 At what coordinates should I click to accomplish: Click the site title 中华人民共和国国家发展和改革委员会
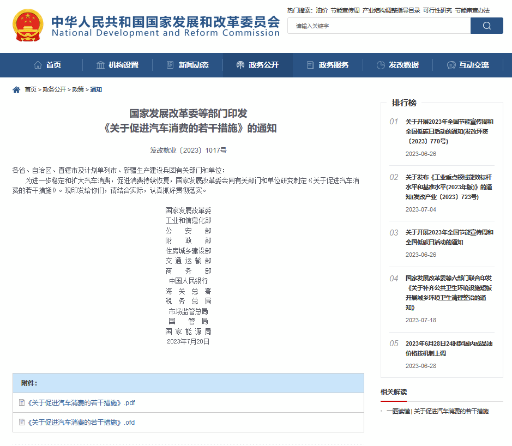click(x=166, y=22)
